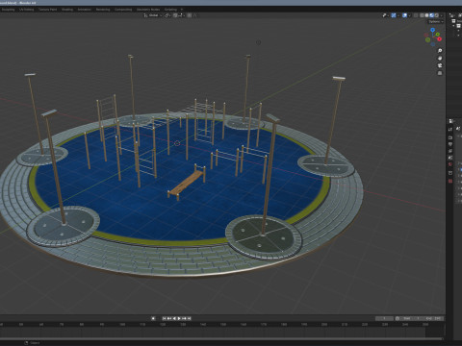
Task: Toggle the camera view icon
Action: pyautogui.click(x=440, y=65)
